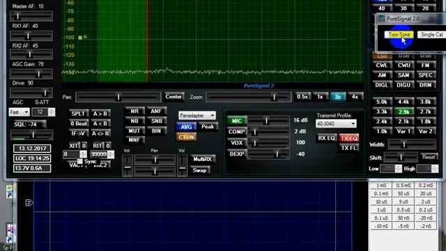
Task: Click the 0 Beat button
Action: [78, 123]
